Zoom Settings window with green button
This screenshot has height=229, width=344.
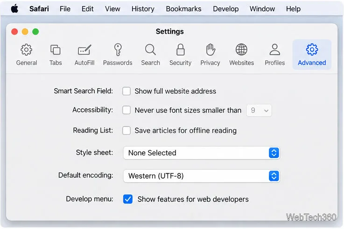pyautogui.click(x=35, y=32)
